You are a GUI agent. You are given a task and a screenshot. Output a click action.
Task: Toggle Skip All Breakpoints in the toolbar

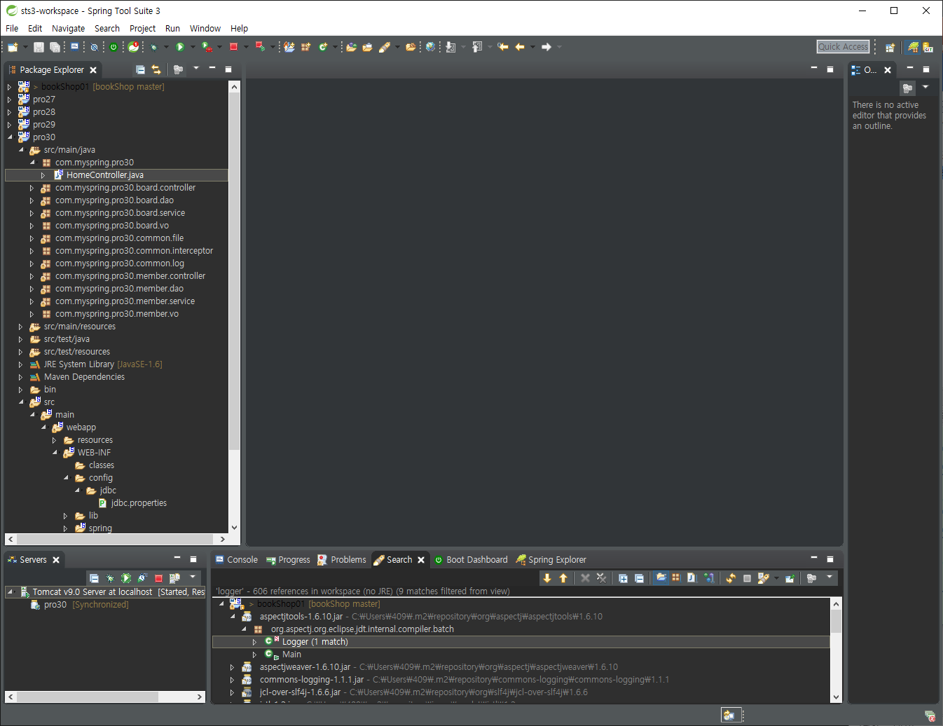coord(94,47)
